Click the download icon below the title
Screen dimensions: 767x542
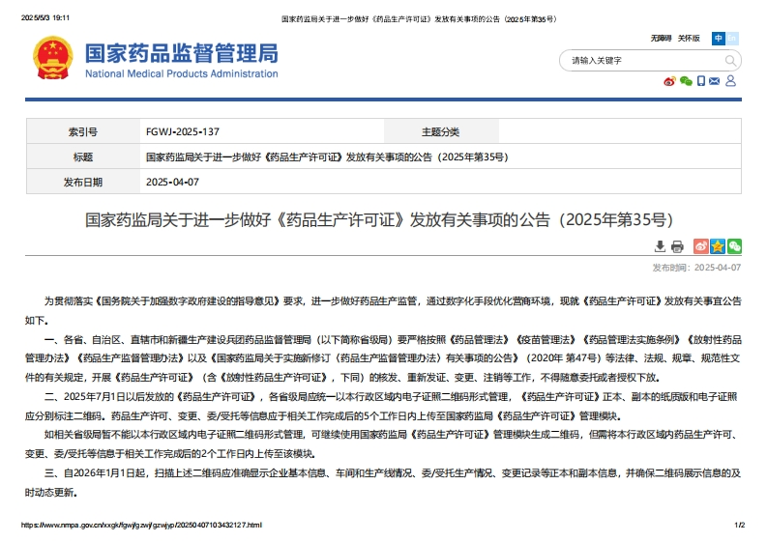661,246
